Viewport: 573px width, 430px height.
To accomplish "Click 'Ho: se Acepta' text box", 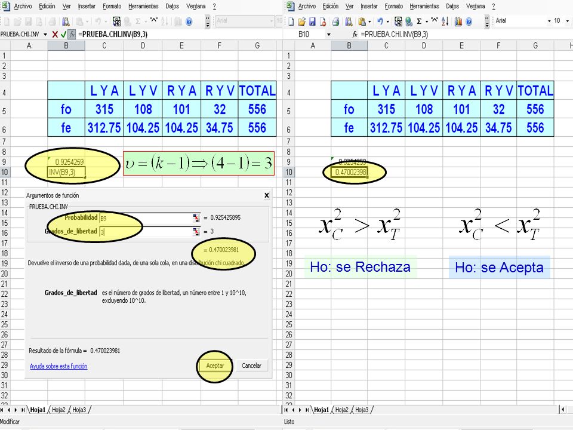I will click(499, 268).
